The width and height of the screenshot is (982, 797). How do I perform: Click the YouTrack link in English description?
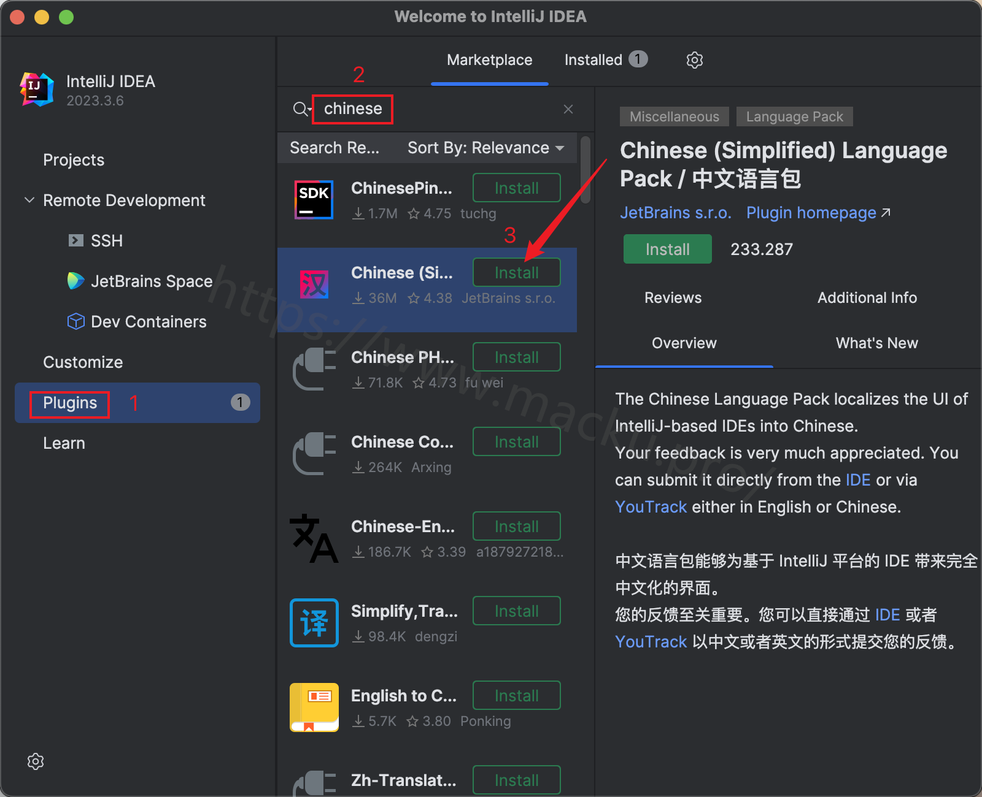click(x=651, y=507)
